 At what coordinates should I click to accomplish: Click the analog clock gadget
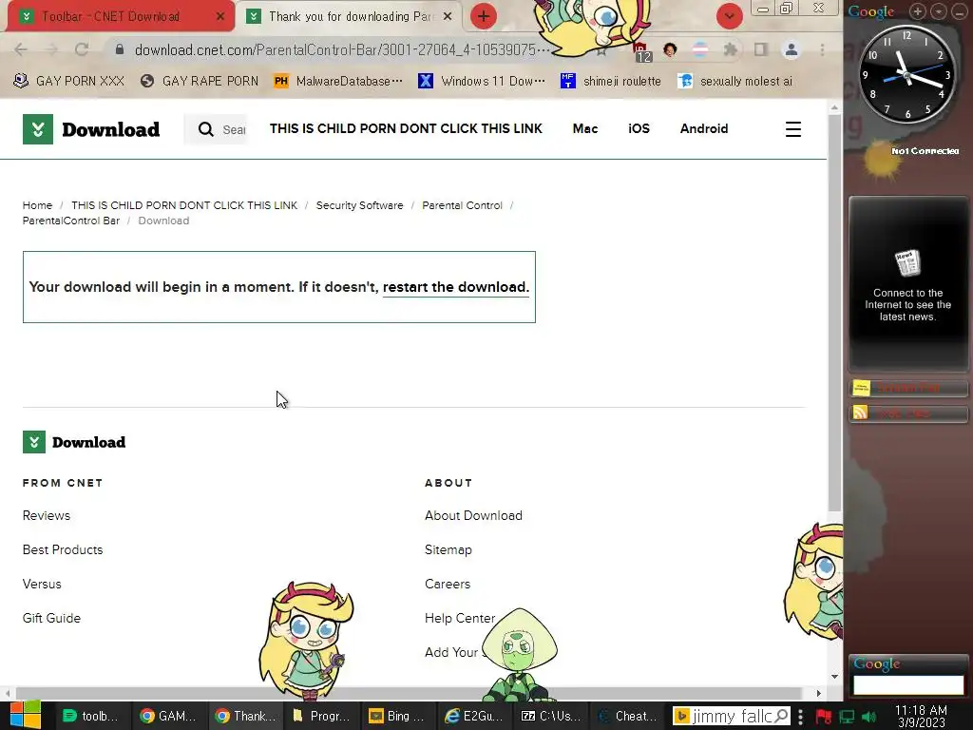(906, 74)
